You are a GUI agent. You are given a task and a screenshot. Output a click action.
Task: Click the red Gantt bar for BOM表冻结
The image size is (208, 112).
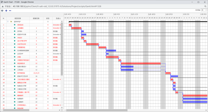point(168,73)
